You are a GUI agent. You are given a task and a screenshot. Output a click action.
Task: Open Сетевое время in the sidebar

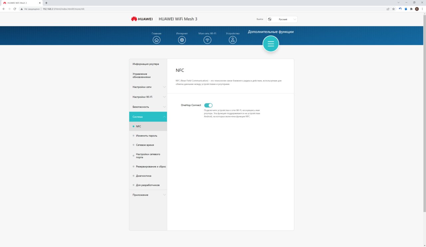(148, 145)
